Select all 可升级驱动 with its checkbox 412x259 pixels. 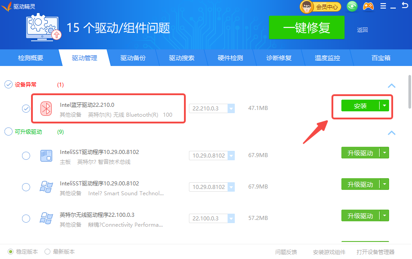click(9, 132)
